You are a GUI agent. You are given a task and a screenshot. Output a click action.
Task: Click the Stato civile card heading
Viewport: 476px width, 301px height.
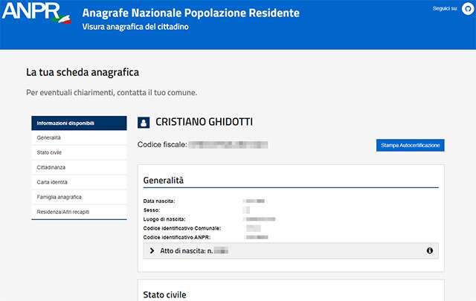pos(164,295)
